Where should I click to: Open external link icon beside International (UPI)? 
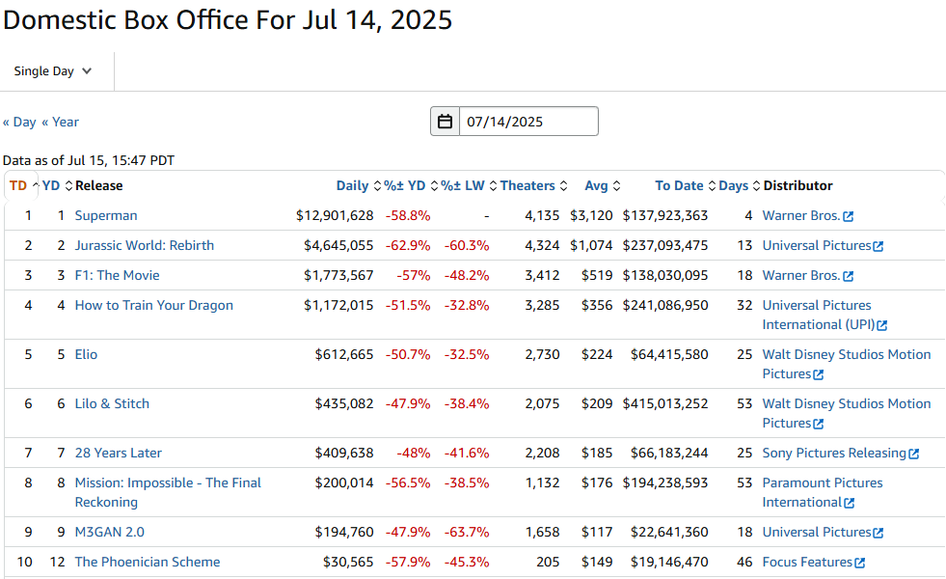882,325
